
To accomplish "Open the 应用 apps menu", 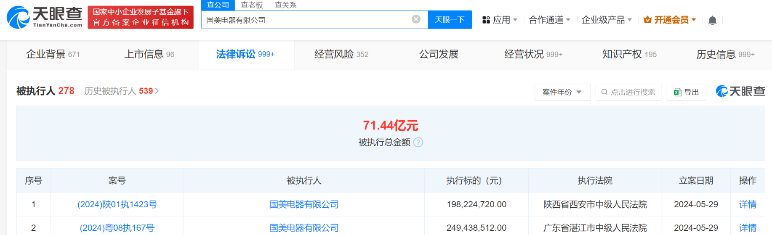I will click(x=500, y=20).
